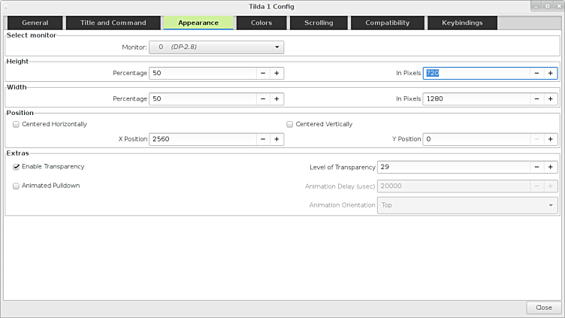Decrease X Position value
This screenshot has width=565, height=318.
pyautogui.click(x=262, y=139)
